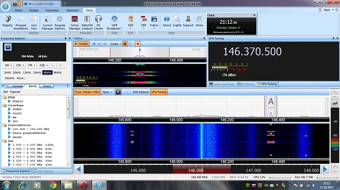340x190 pixels.
Task: Click the right arrow on frequency band bar
Action: click(325, 169)
